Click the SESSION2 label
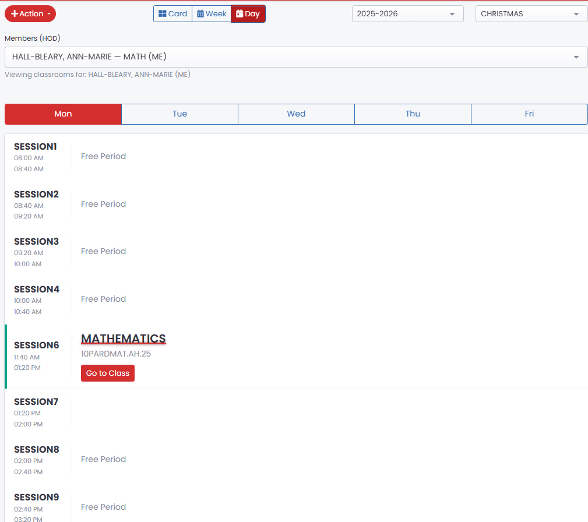This screenshot has height=522, width=588. click(x=36, y=194)
